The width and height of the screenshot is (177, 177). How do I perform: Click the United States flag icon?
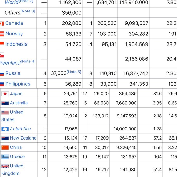coord(5,112)
